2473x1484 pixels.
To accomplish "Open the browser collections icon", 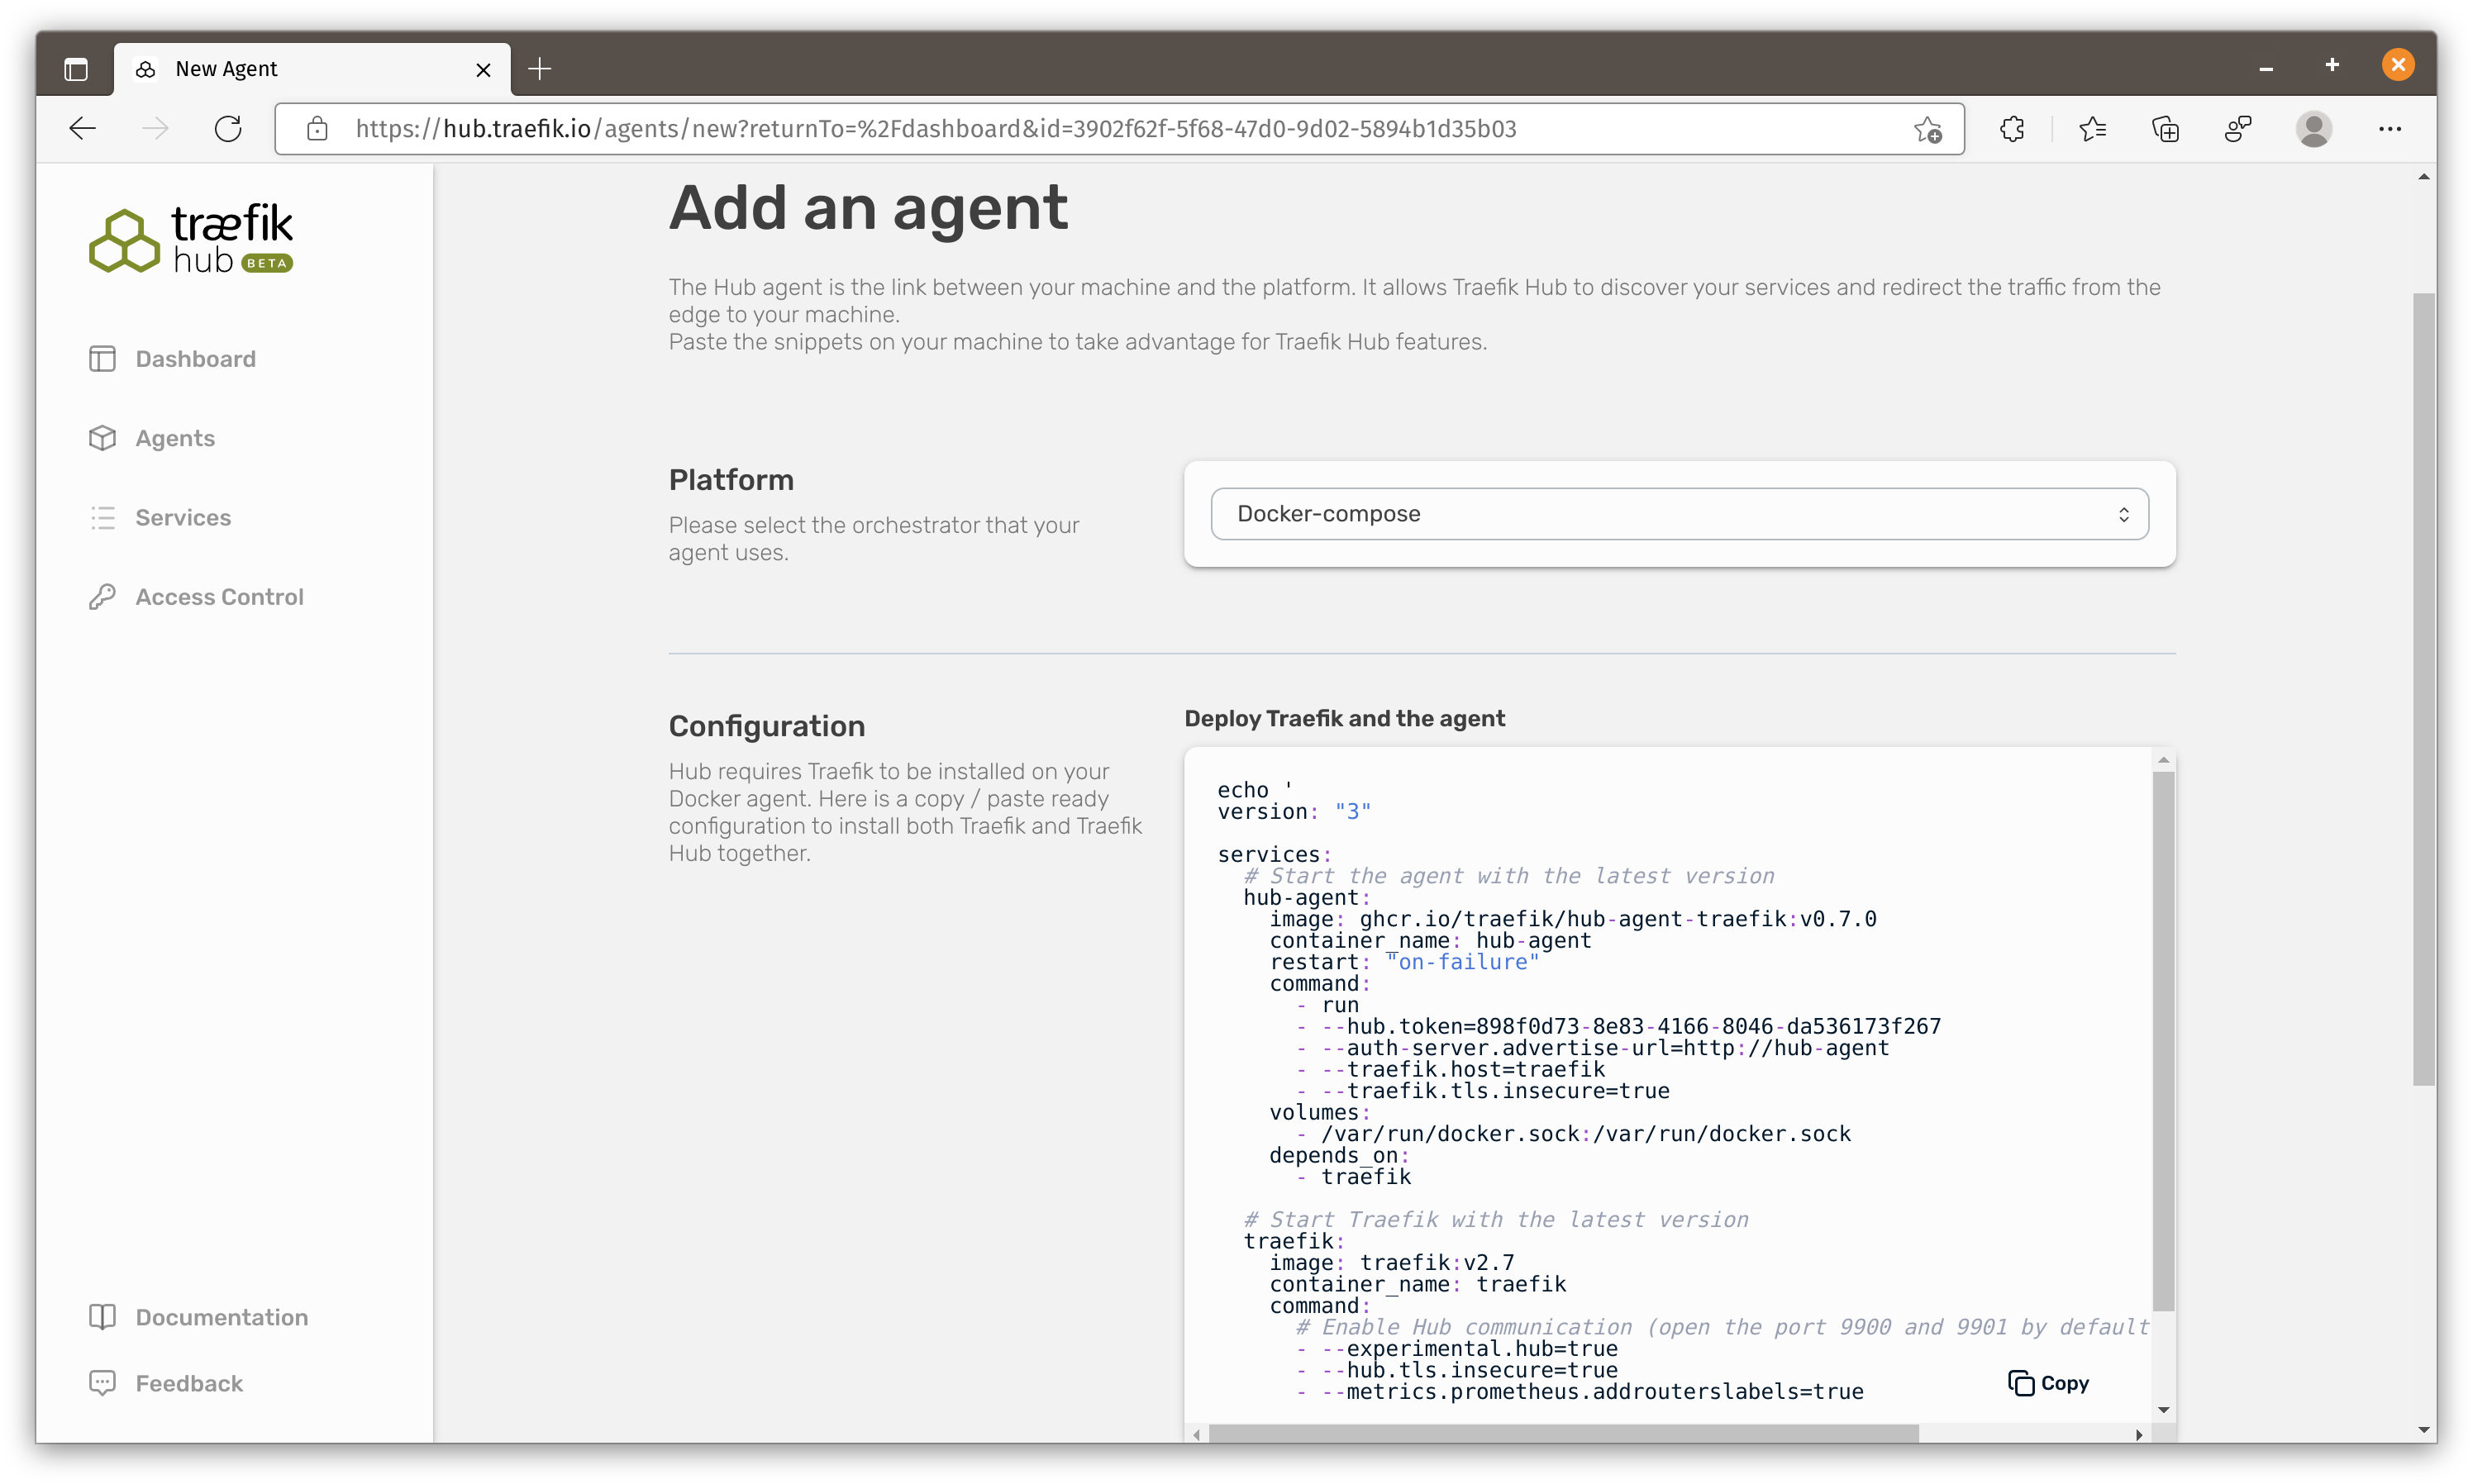I will [x=2165, y=129].
